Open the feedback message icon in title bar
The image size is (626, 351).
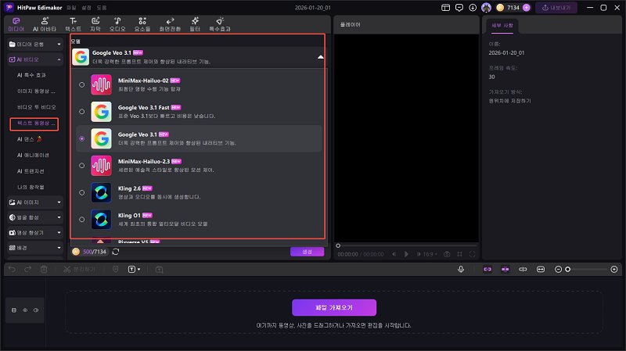[459, 8]
